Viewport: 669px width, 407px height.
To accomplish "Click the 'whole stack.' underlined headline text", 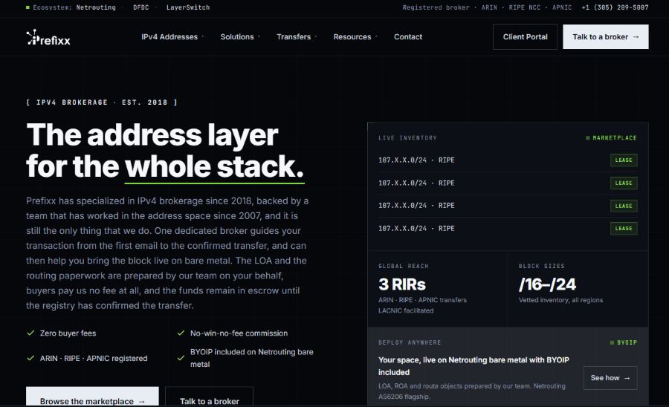I will 214,166.
